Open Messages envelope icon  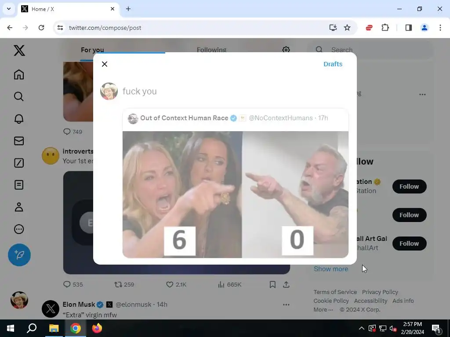pos(19,141)
